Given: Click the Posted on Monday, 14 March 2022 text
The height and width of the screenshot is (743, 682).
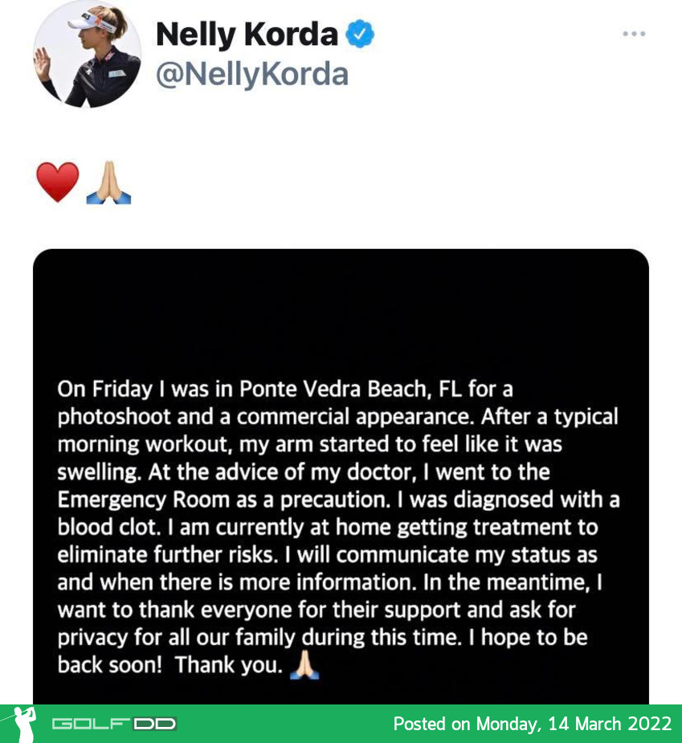Looking at the screenshot, I should coord(533,724).
